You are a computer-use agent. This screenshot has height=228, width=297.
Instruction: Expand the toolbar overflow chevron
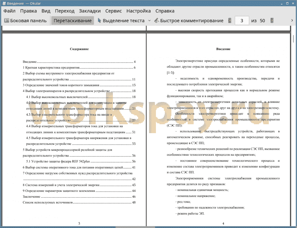tap(292, 20)
